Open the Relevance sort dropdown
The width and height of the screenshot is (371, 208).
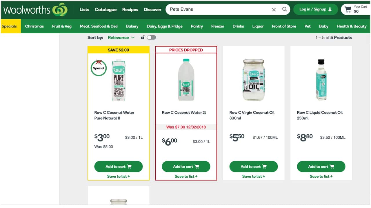pos(121,38)
